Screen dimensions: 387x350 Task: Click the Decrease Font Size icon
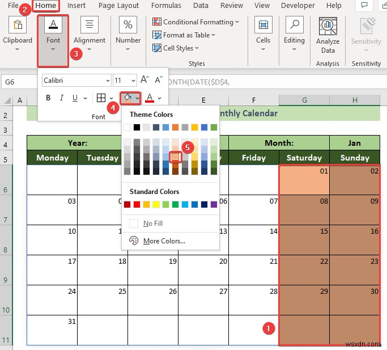coord(159,79)
